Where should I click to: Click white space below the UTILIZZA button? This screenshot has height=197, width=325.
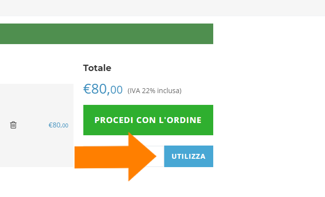188,181
